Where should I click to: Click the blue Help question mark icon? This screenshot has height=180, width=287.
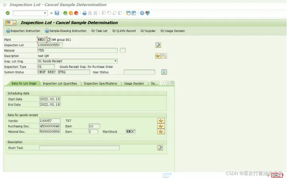[x=142, y=13]
